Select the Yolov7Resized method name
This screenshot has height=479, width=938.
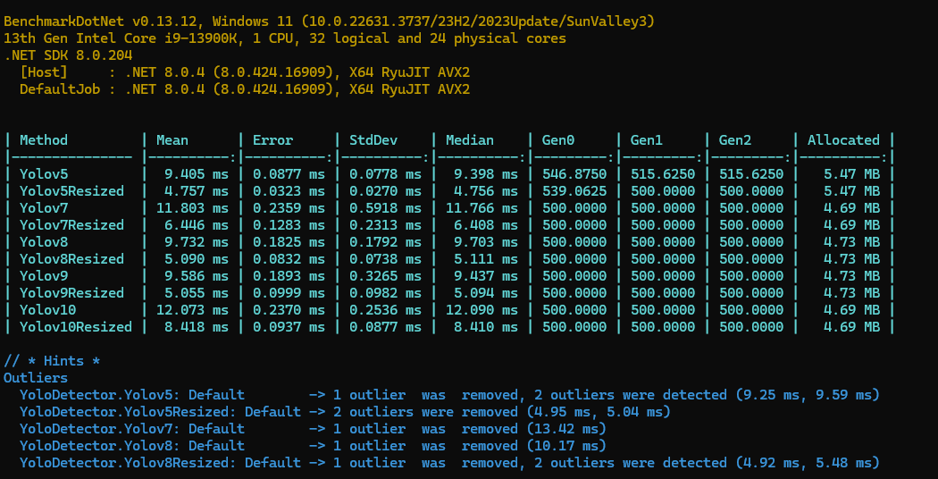[71, 225]
